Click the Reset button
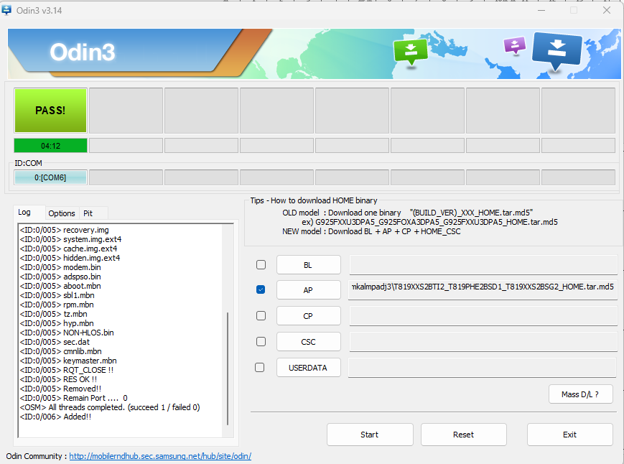The height and width of the screenshot is (464, 624). tap(463, 434)
